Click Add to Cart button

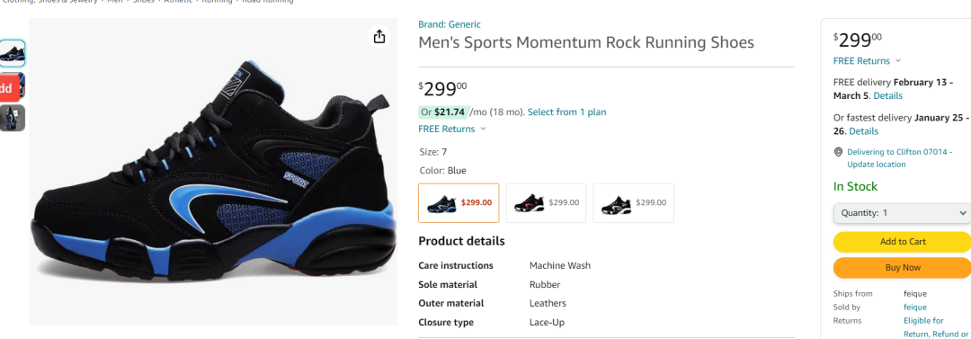click(903, 242)
